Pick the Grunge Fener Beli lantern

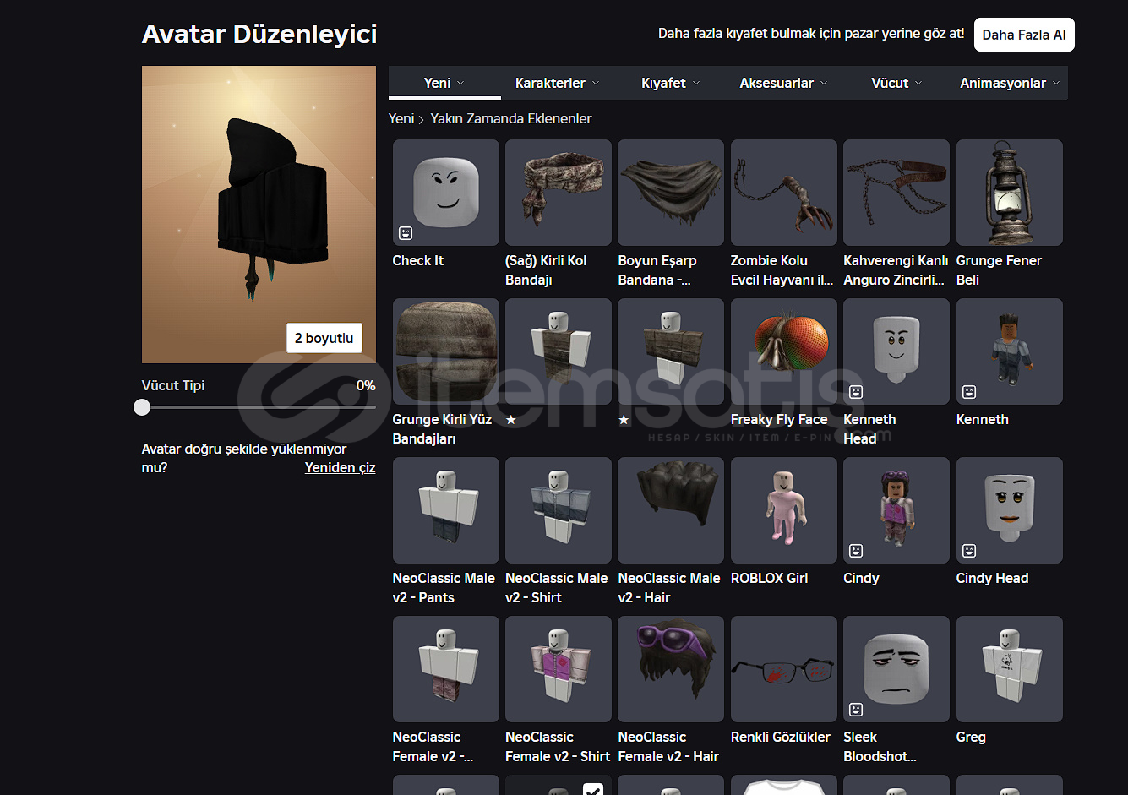tap(1009, 193)
